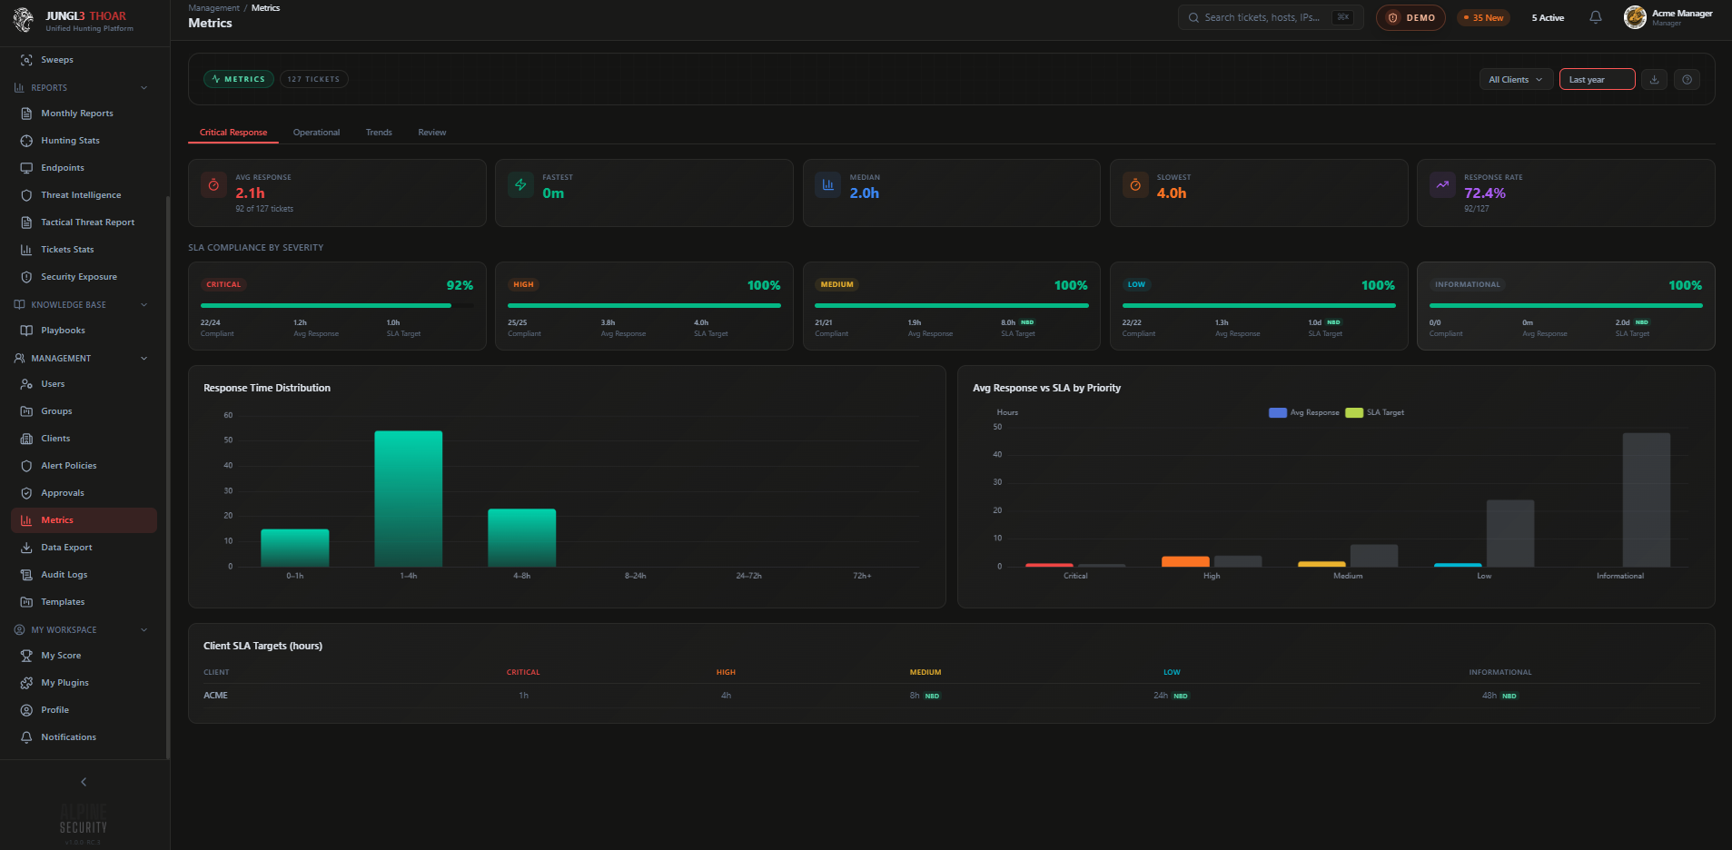Click the Slowest 4.0h card

tap(1258, 193)
